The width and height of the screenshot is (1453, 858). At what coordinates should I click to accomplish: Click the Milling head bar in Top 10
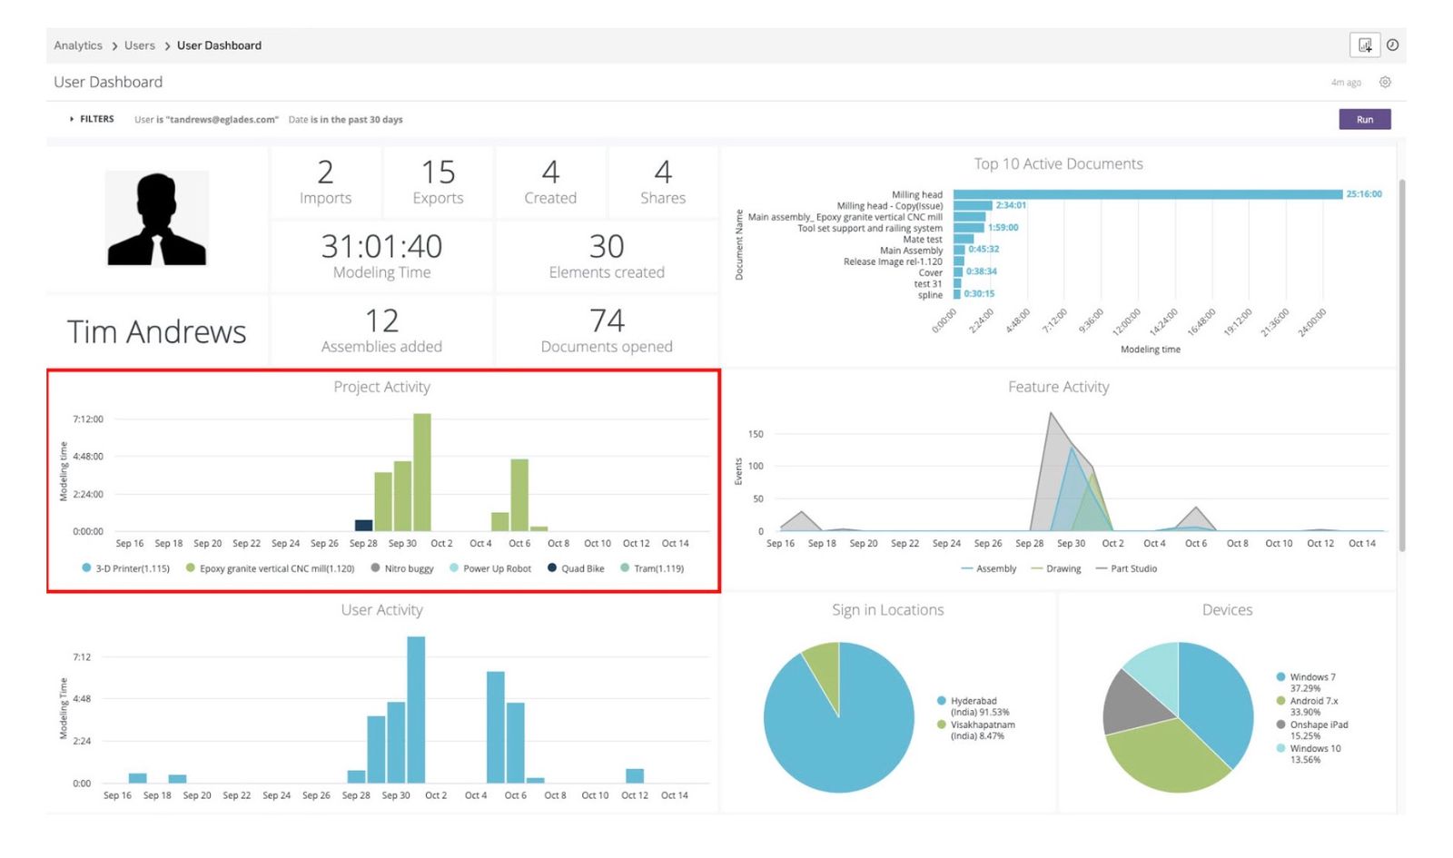(x=1147, y=194)
